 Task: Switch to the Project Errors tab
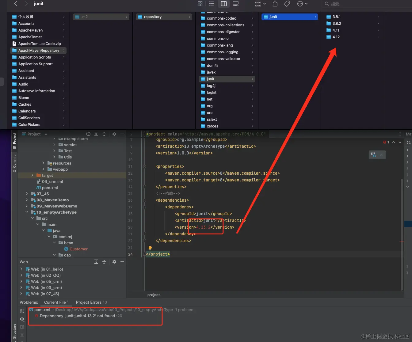coord(91,302)
